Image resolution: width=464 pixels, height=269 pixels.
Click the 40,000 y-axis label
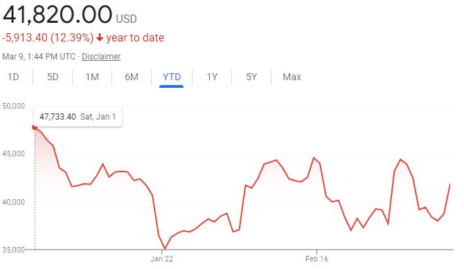(13, 202)
